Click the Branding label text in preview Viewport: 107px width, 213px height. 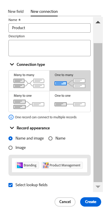tap(30, 165)
